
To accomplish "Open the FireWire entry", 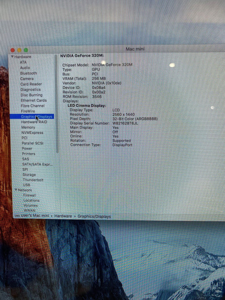I will pos(28,111).
